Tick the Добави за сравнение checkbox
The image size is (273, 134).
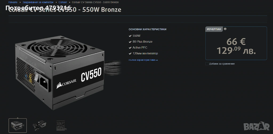[x=207, y=64]
